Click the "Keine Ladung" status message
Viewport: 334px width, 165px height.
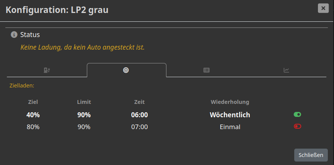tap(82, 47)
